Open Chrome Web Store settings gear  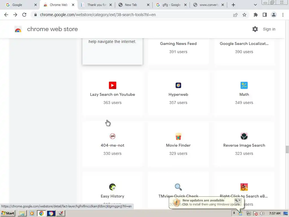(x=255, y=29)
